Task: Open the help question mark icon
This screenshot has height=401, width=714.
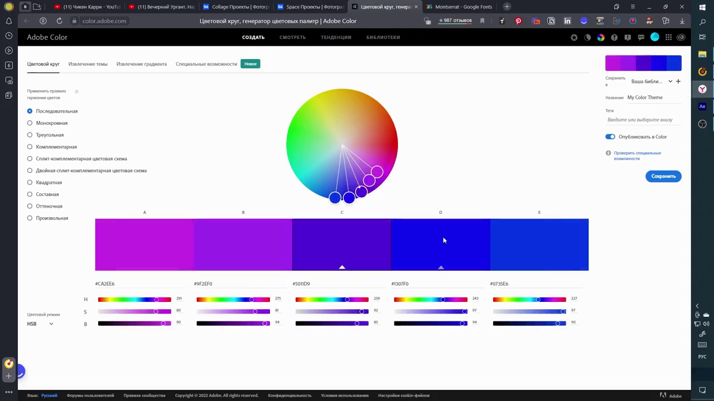Action: click(x=614, y=37)
